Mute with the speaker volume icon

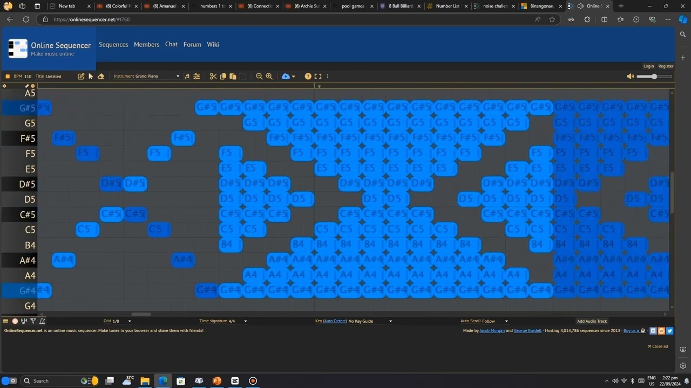click(630, 77)
